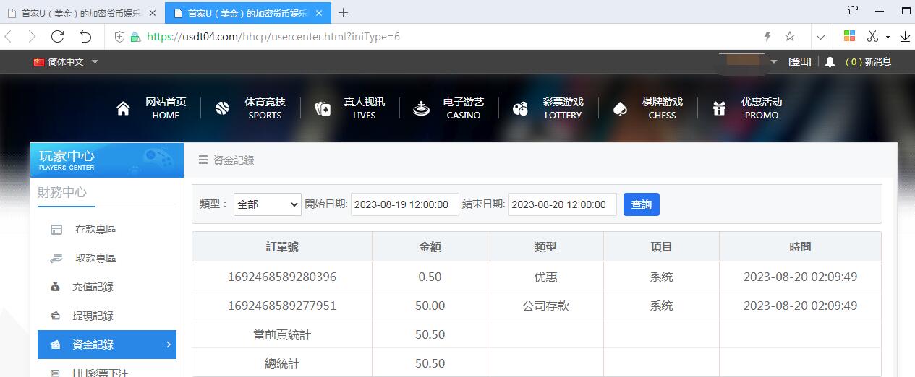Screen dimensions: 915x377
Task: Click the SPORTS basketball icon
Action: (222, 108)
